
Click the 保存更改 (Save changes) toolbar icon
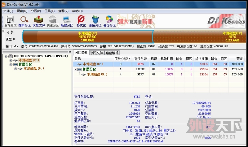tap(10, 21)
